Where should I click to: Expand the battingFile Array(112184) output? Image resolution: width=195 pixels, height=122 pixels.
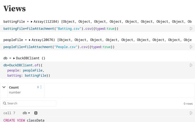(32, 22)
